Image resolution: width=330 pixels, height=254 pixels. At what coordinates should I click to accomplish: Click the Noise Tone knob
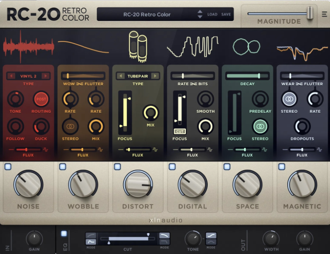[15, 99]
